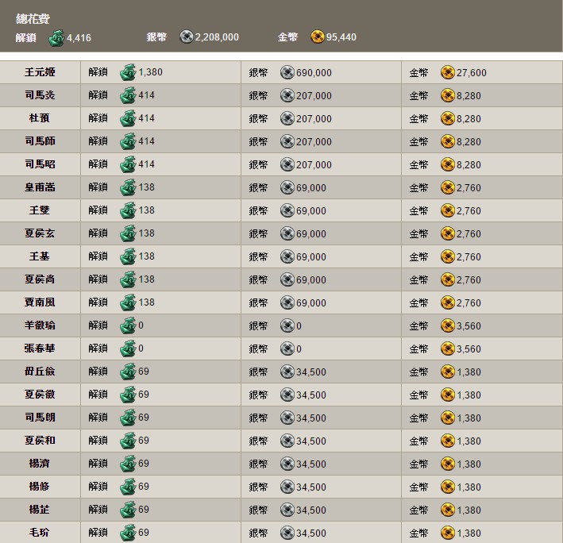
Task: Click the gold coin icon in 杜預's row
Action: coord(448,119)
